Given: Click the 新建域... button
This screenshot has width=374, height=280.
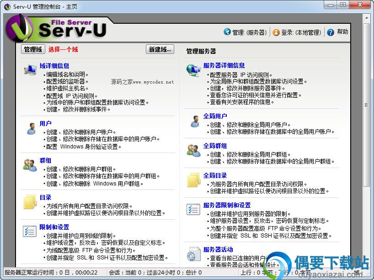Looking at the screenshot, I should click(160, 49).
